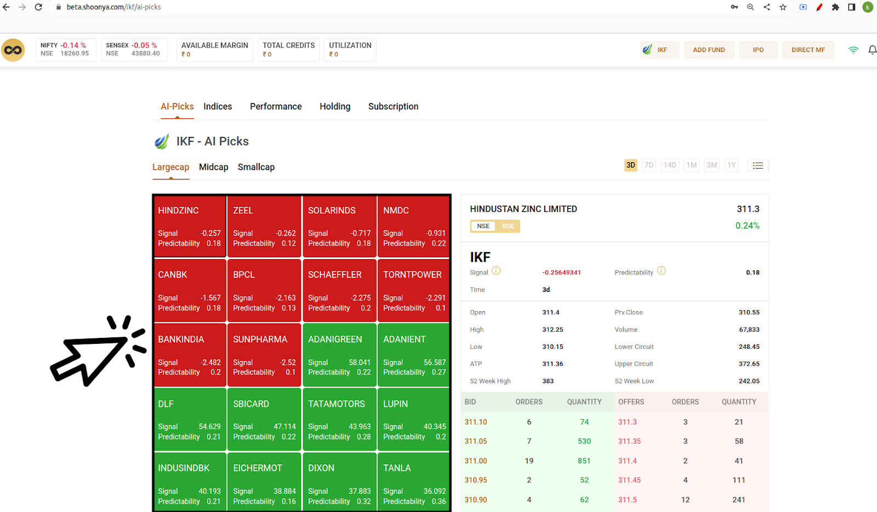Select BSE exchange toggle

508,226
